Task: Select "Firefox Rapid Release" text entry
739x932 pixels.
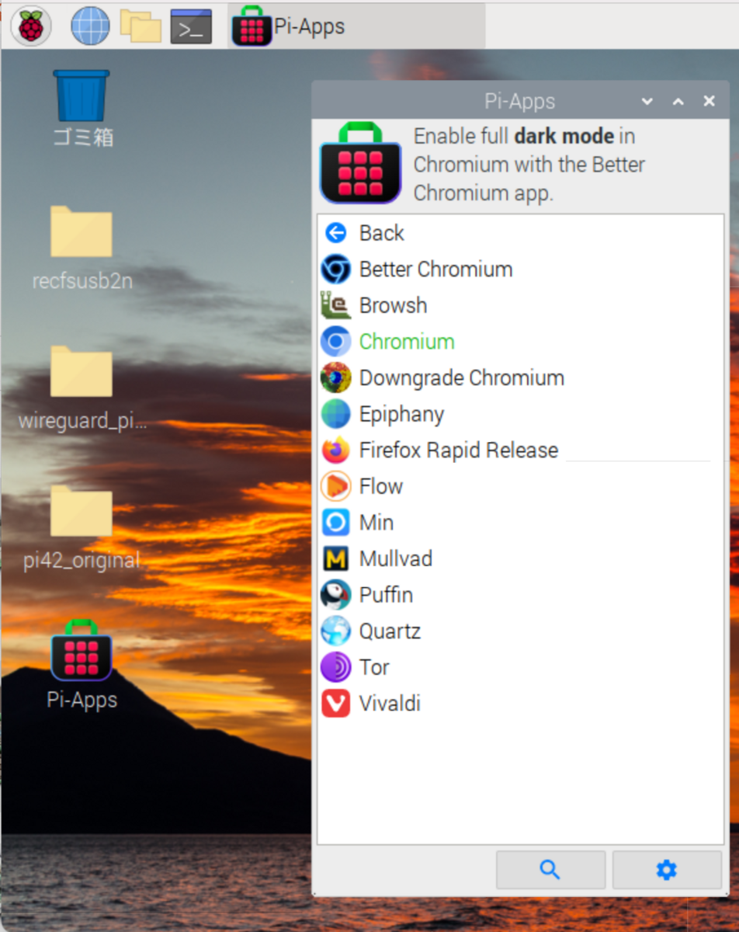Action: pyautogui.click(x=458, y=450)
